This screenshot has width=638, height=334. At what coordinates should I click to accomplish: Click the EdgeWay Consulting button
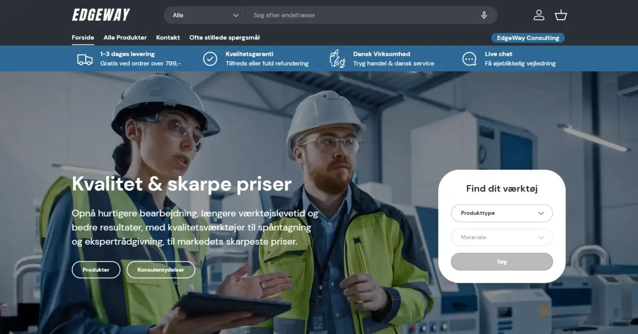pos(527,38)
